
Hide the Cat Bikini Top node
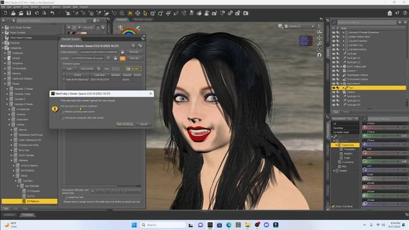(x=334, y=45)
